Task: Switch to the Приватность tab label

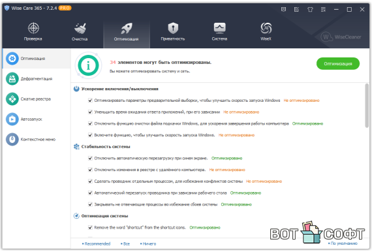Action: (x=173, y=39)
